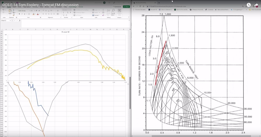Click the Insert Function fx icon
Image resolution: width=261 pixels, height=137 pixels.
pos(20,20)
